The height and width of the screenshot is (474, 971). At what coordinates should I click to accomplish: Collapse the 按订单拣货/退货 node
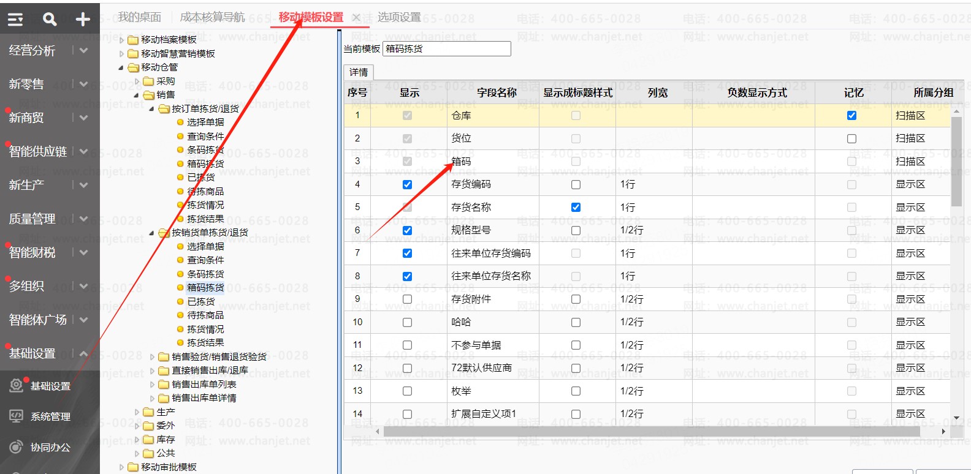coord(151,108)
